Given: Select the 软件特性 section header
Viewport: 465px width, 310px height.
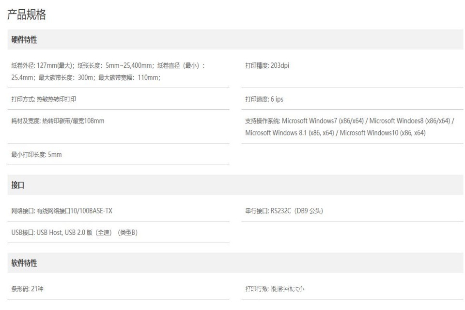Looking at the screenshot, I should point(24,263).
